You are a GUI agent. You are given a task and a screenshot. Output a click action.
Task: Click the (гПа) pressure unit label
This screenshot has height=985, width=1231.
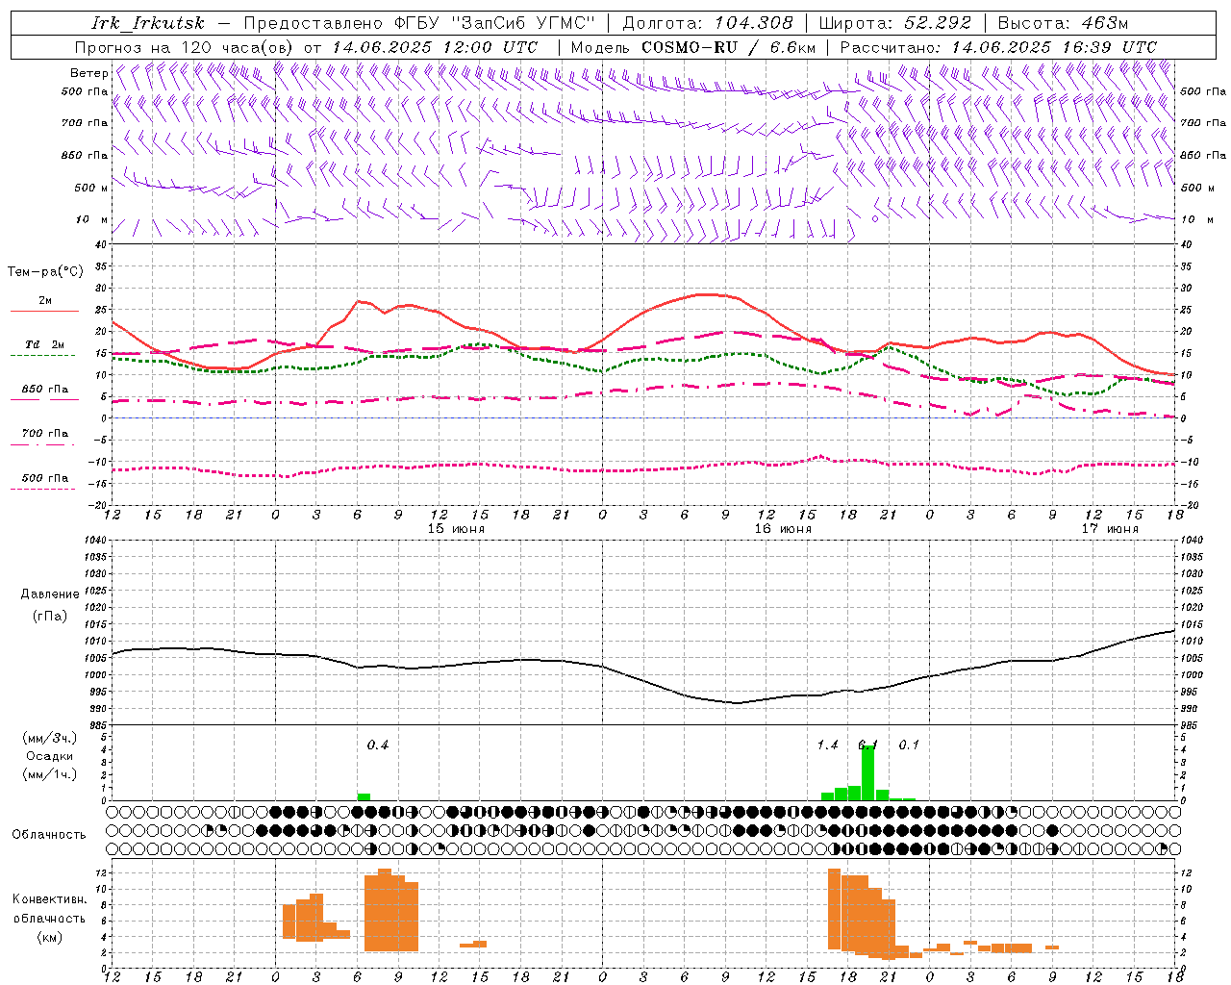50,617
